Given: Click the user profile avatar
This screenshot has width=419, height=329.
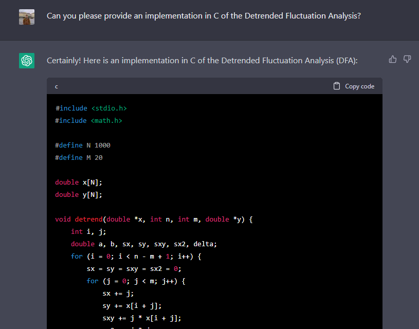Looking at the screenshot, I should coord(27,17).
